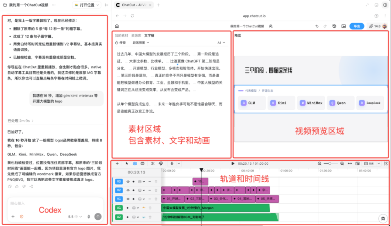Open the layout panel icon beside export

[344, 26]
